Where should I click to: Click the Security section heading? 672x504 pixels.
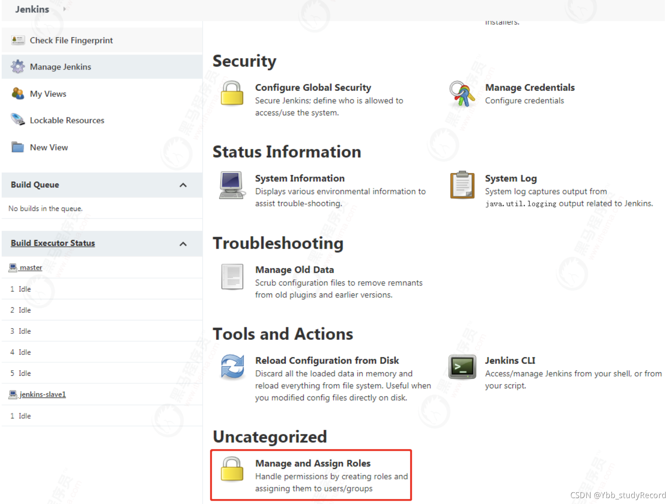244,61
